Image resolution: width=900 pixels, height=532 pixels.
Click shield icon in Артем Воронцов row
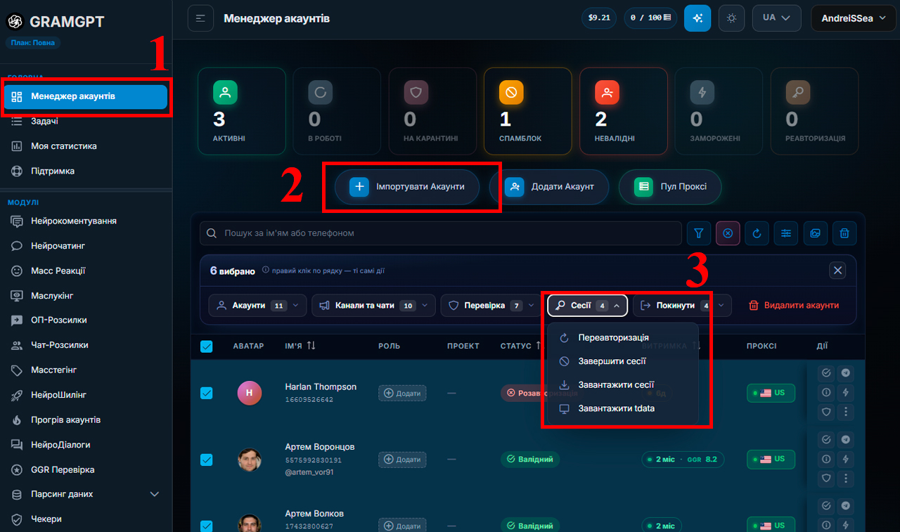click(827, 478)
